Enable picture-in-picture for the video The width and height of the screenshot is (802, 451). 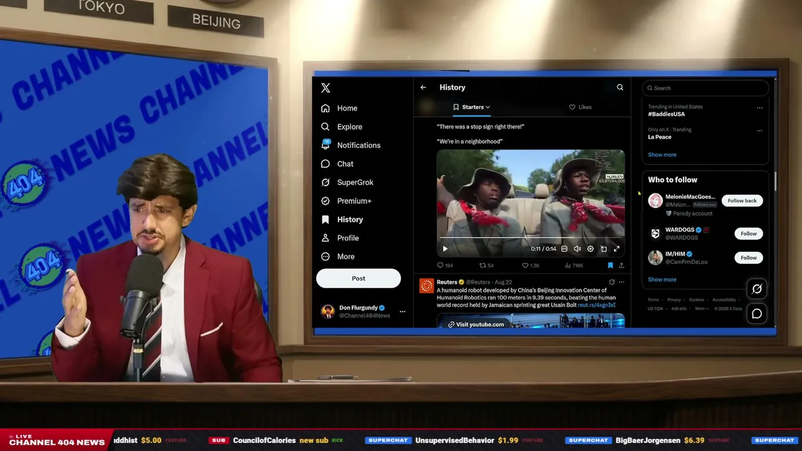603,249
